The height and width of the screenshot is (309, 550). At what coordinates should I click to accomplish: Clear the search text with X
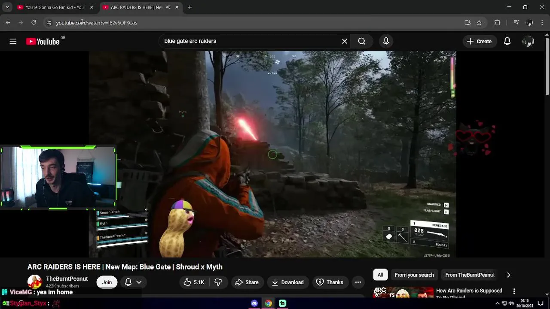tap(345, 41)
